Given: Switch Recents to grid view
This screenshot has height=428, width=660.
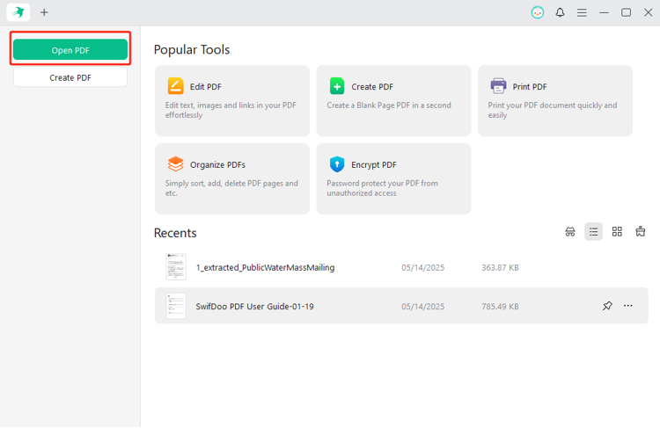Looking at the screenshot, I should tap(617, 232).
